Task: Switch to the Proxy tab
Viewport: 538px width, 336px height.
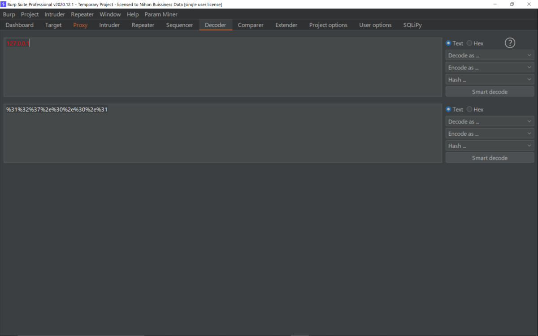Action: [80, 25]
